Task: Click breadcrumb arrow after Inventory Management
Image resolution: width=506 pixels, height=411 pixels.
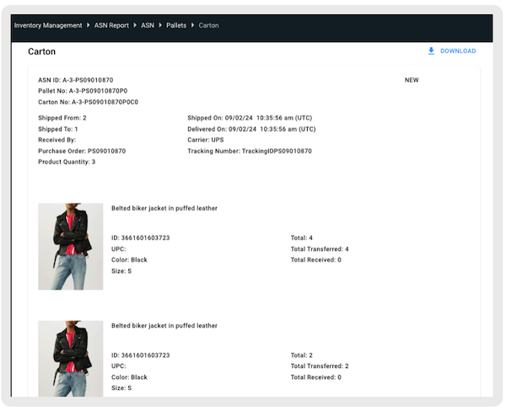Action: pos(88,25)
